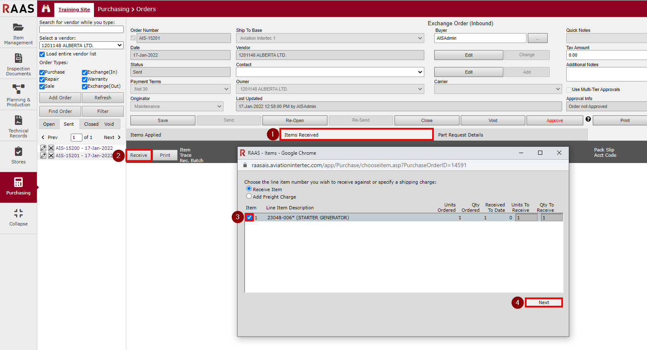647x350 pixels.
Task: Go to Planning & Production
Action: (18, 95)
